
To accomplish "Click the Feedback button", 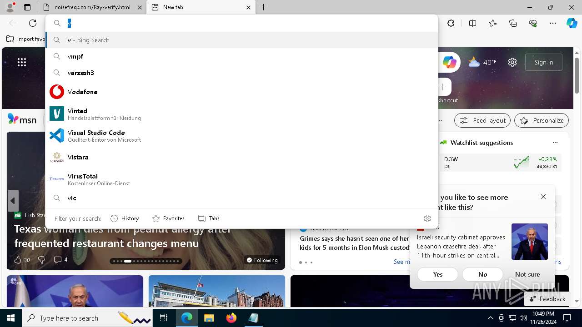I will click(x=547, y=299).
